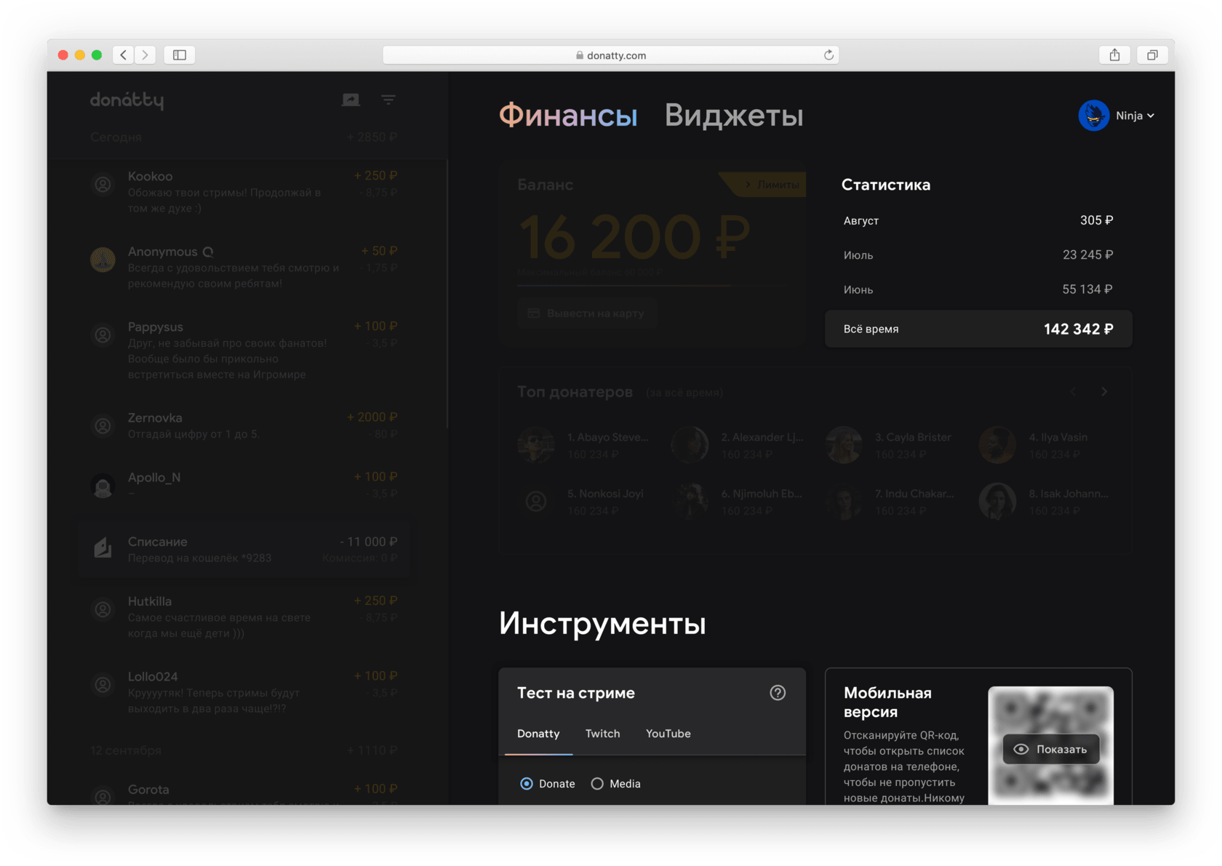Click Hutkilla avatar icon
The width and height of the screenshot is (1222, 866).
tap(103, 609)
